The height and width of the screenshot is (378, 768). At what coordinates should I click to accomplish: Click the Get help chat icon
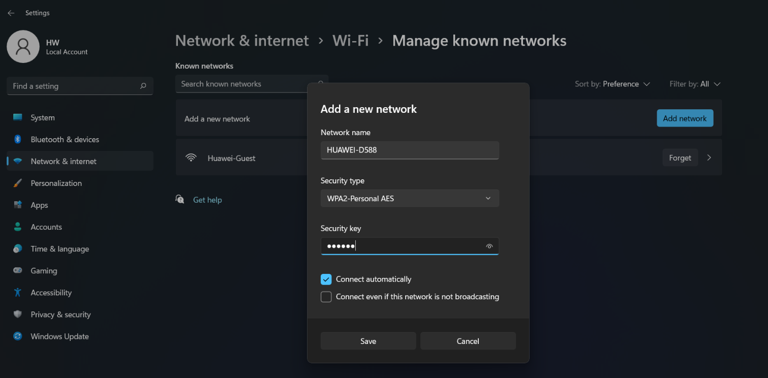180,199
